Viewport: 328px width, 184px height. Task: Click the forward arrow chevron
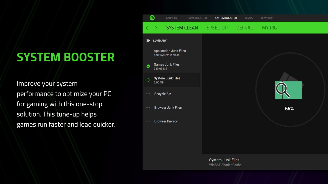click(x=156, y=28)
